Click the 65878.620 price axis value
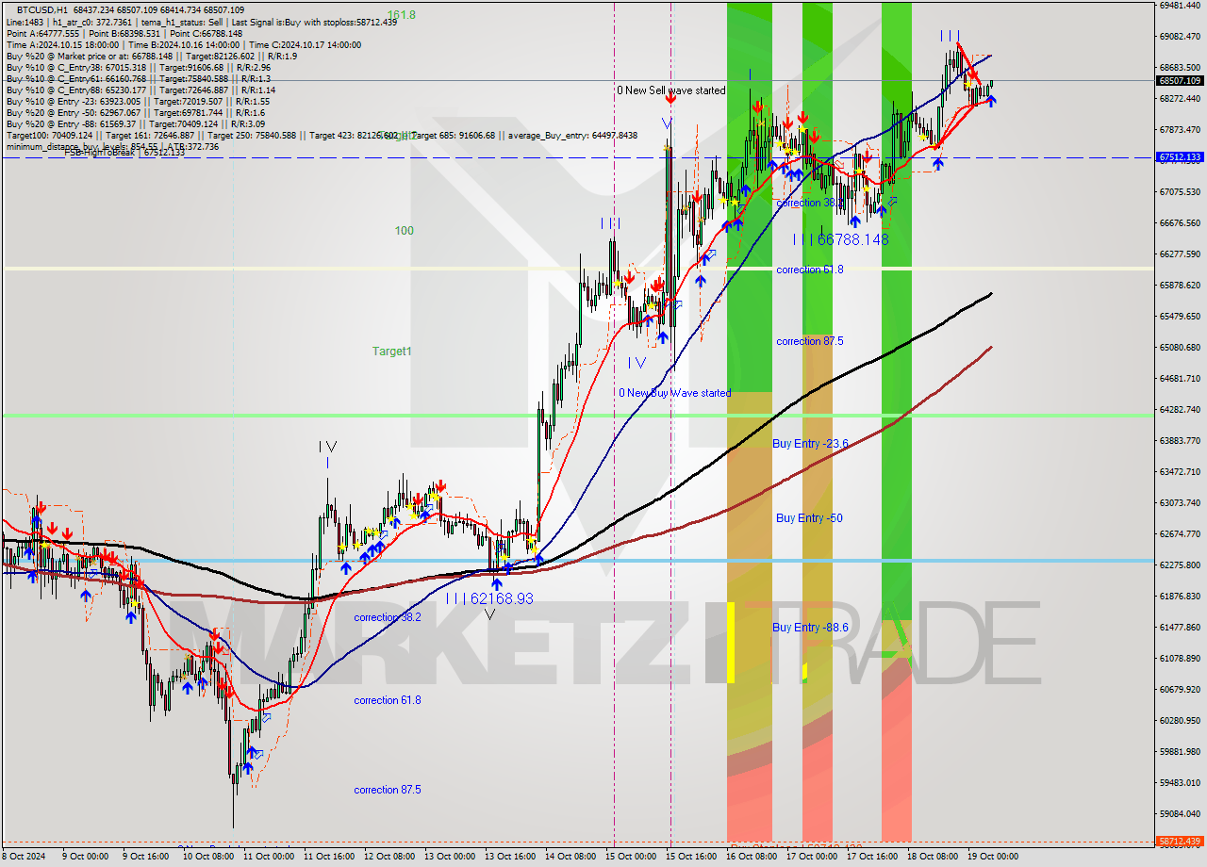This screenshot has width=1207, height=867. coord(1179,285)
